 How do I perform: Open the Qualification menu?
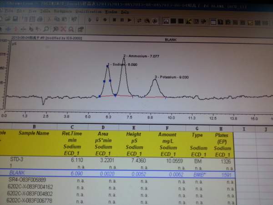(x=88, y=12)
